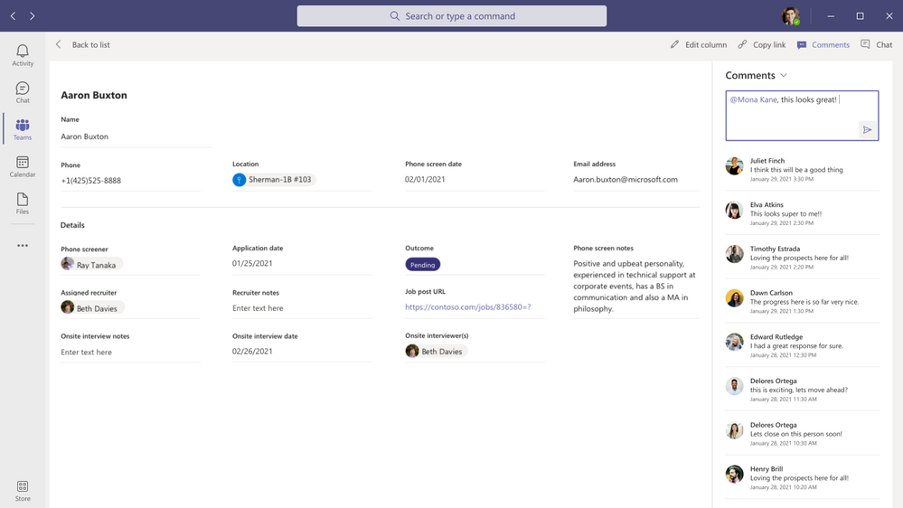Click application date 01/25/2021
Image resolution: width=903 pixels, height=508 pixels.
[x=252, y=263]
